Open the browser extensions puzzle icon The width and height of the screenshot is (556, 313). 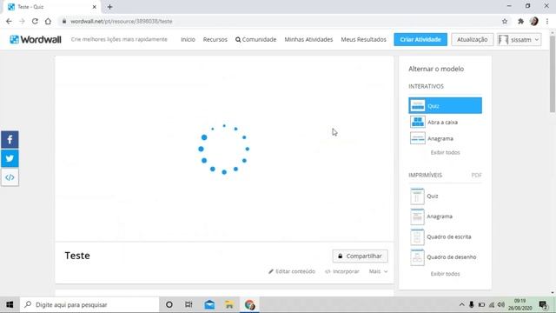[x=520, y=21]
